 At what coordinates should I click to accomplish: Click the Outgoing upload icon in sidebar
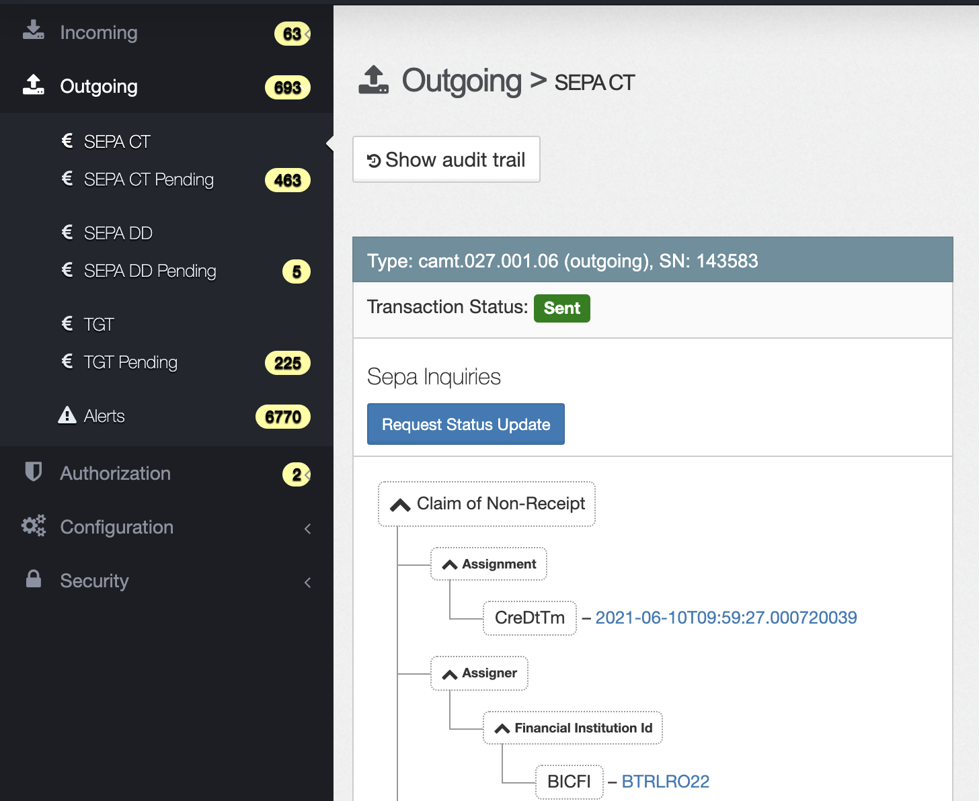(x=33, y=85)
